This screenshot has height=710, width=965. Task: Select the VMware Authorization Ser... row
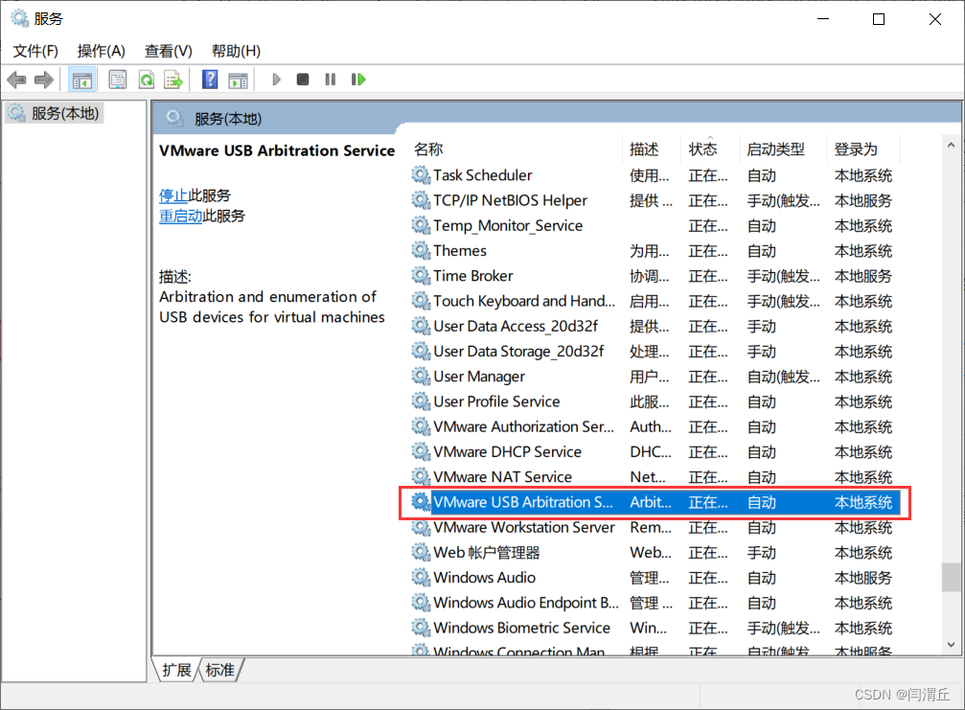[655, 426]
